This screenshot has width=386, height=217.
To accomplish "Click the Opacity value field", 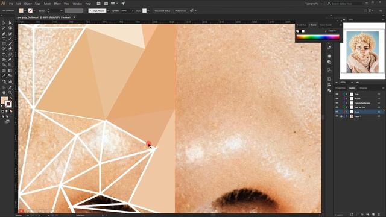I will pos(125,11).
